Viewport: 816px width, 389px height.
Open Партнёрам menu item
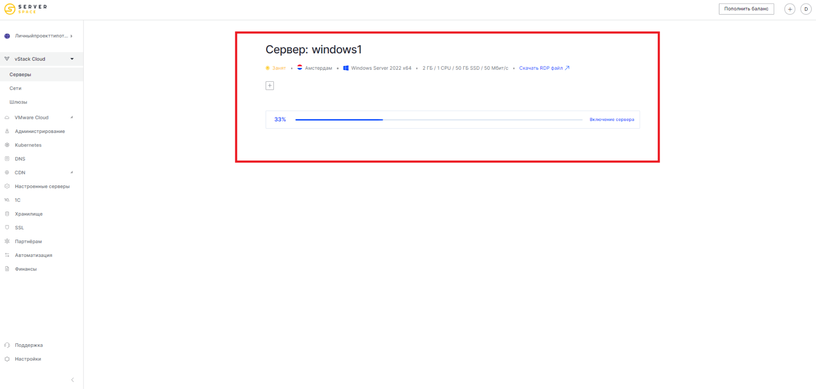point(28,242)
